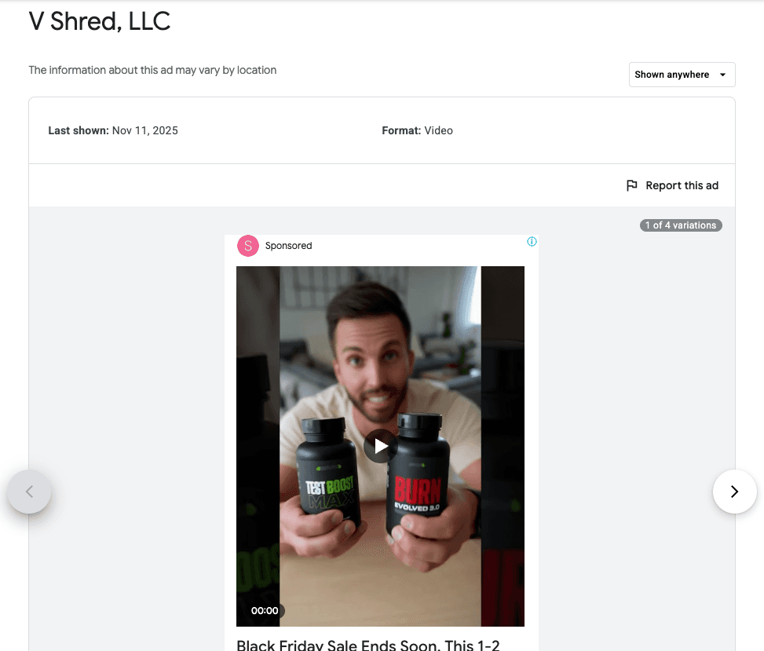Click the Black Friday Sale Ends Soon headline

click(x=368, y=646)
